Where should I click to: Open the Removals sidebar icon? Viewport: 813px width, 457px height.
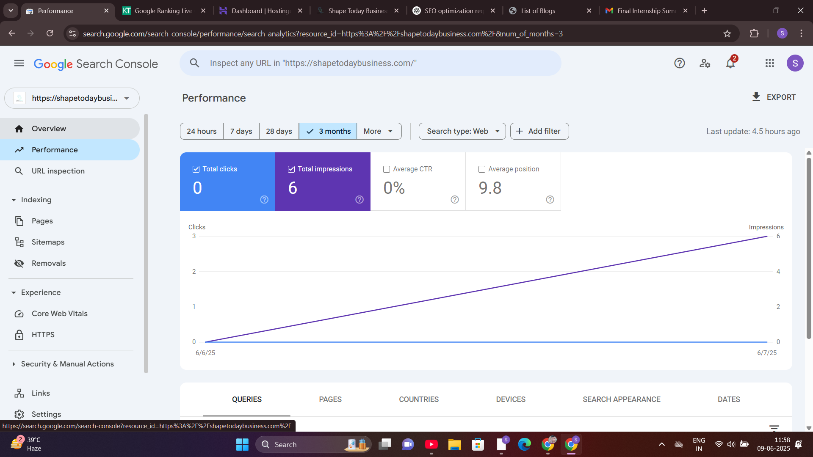(x=19, y=263)
